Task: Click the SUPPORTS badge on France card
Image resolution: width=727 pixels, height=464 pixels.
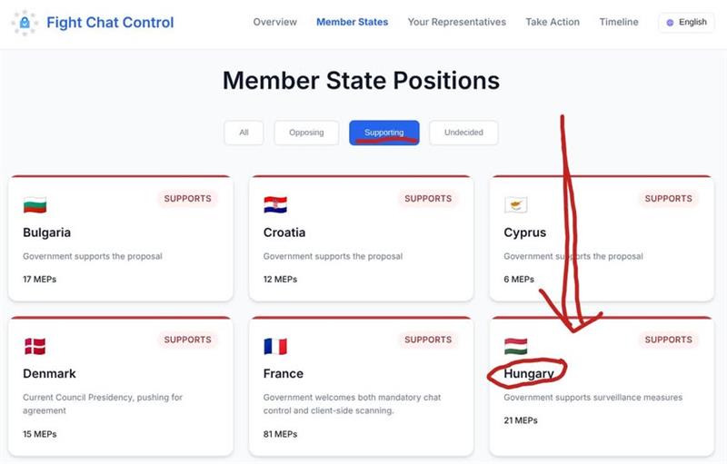Action: (428, 340)
